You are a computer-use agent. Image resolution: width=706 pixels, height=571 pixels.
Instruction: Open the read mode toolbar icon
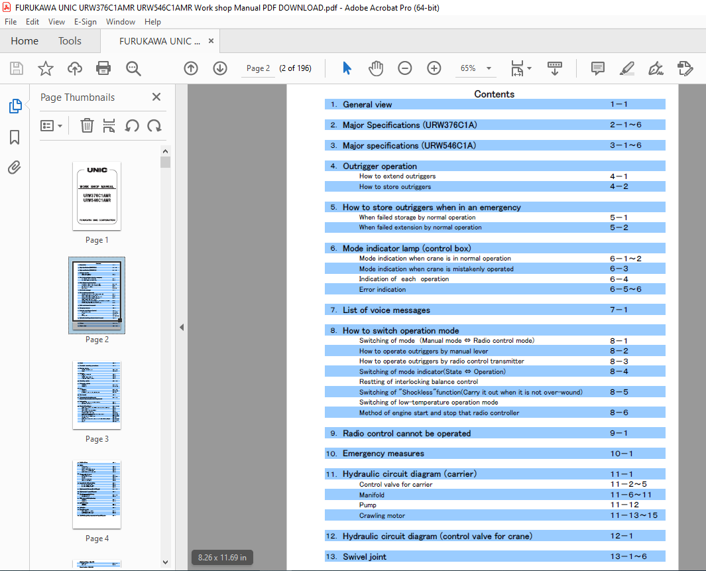point(555,68)
